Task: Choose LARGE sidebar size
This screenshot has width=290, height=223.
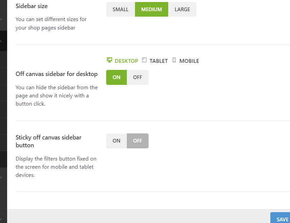Action: [182, 10]
